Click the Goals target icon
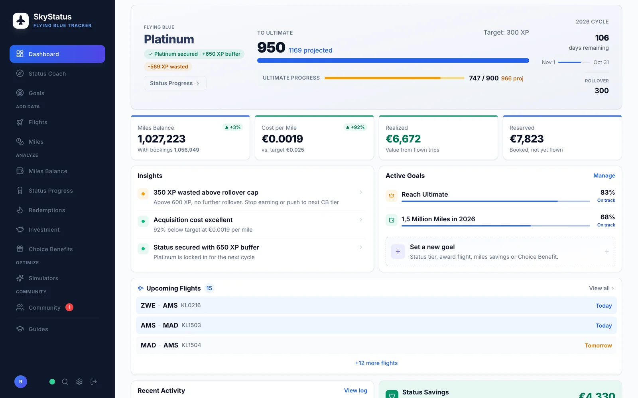The height and width of the screenshot is (398, 638). 20,93
